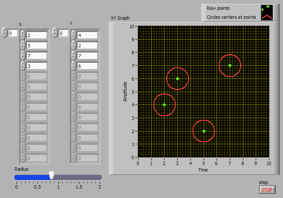Click green data point at time 5
The image size is (283, 198).
[x=204, y=131]
